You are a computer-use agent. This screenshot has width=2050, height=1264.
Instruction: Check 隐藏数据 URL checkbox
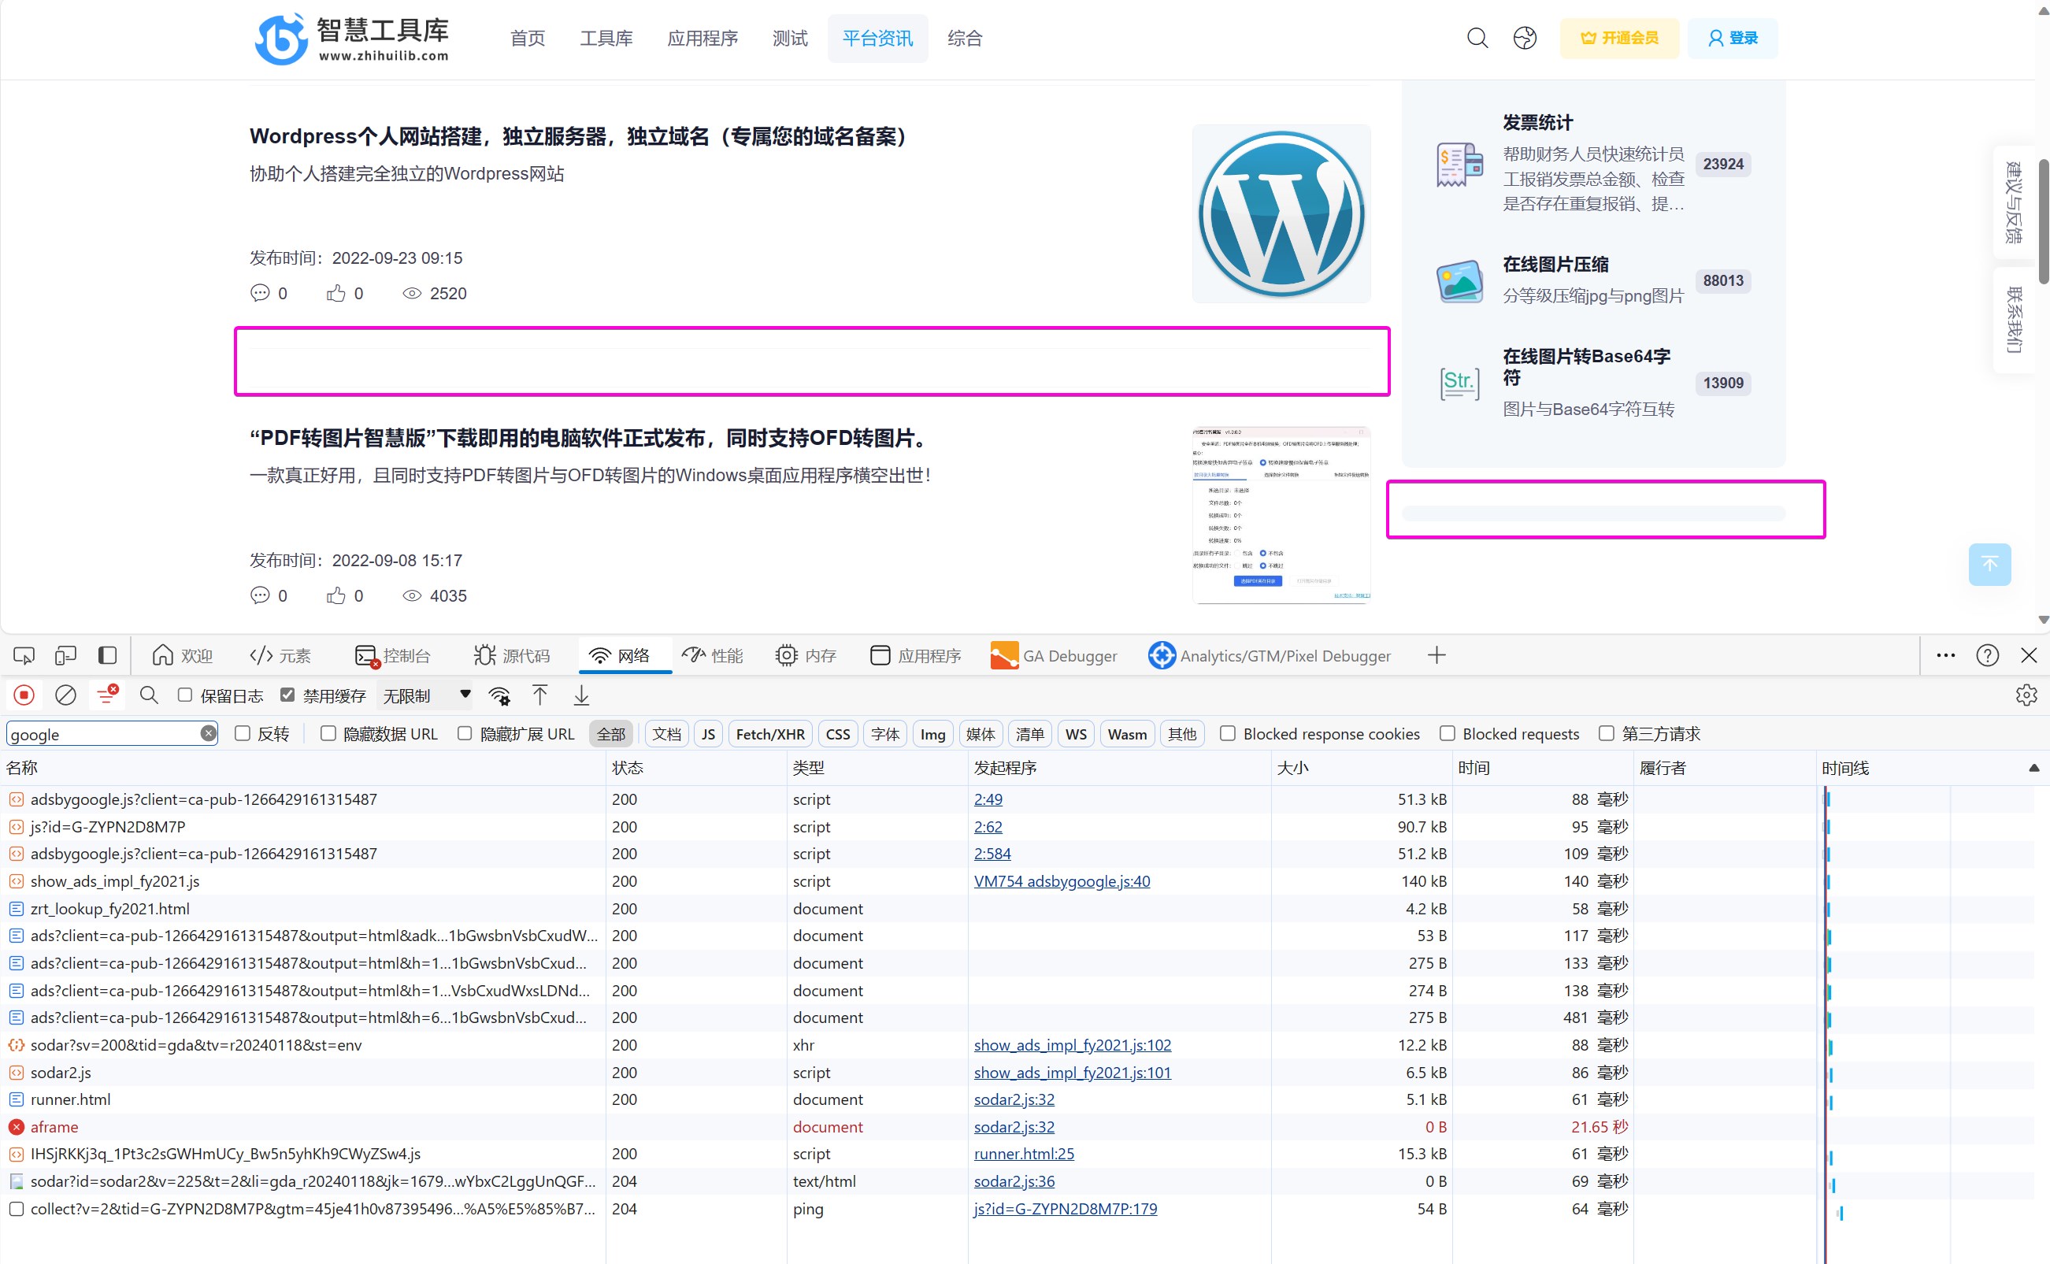(328, 733)
